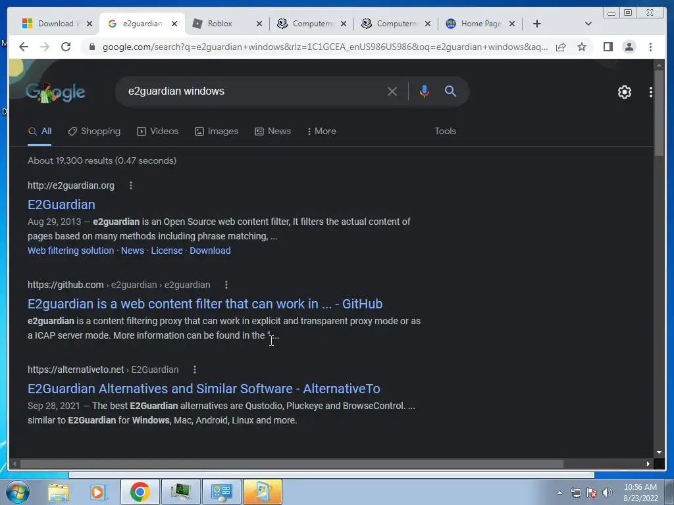
Task: Start voice search with the microphone
Action: pyautogui.click(x=425, y=91)
